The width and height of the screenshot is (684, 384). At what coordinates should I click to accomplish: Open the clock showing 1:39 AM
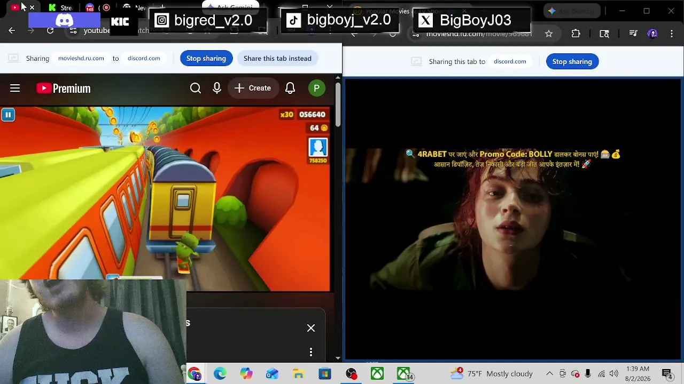(638, 374)
